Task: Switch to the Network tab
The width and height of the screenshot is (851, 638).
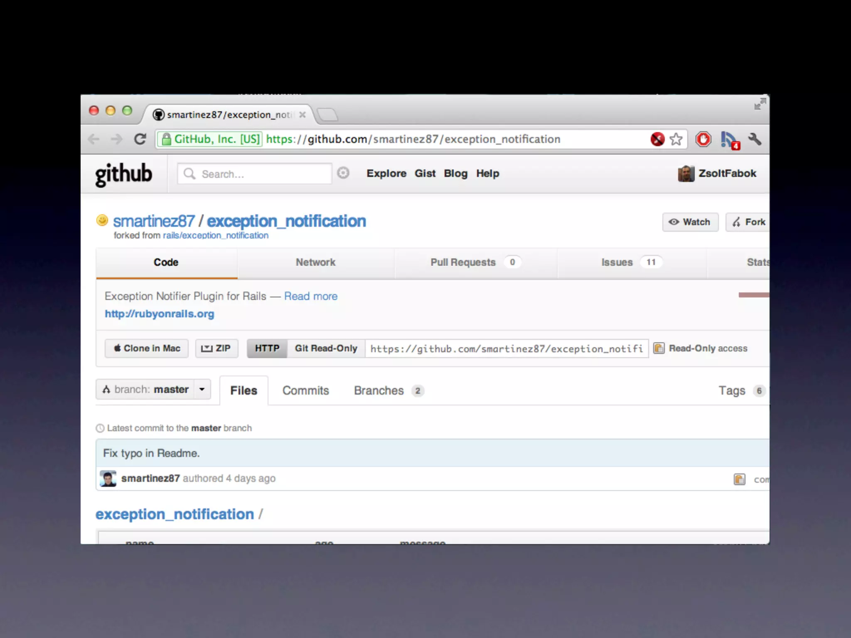Action: 315,263
